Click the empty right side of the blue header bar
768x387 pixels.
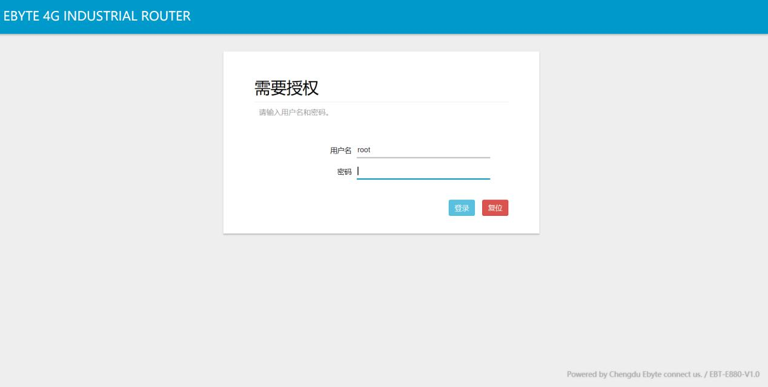(545, 16)
